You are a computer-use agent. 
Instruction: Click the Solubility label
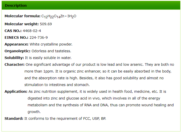pyautogui.click(x=14, y=58)
